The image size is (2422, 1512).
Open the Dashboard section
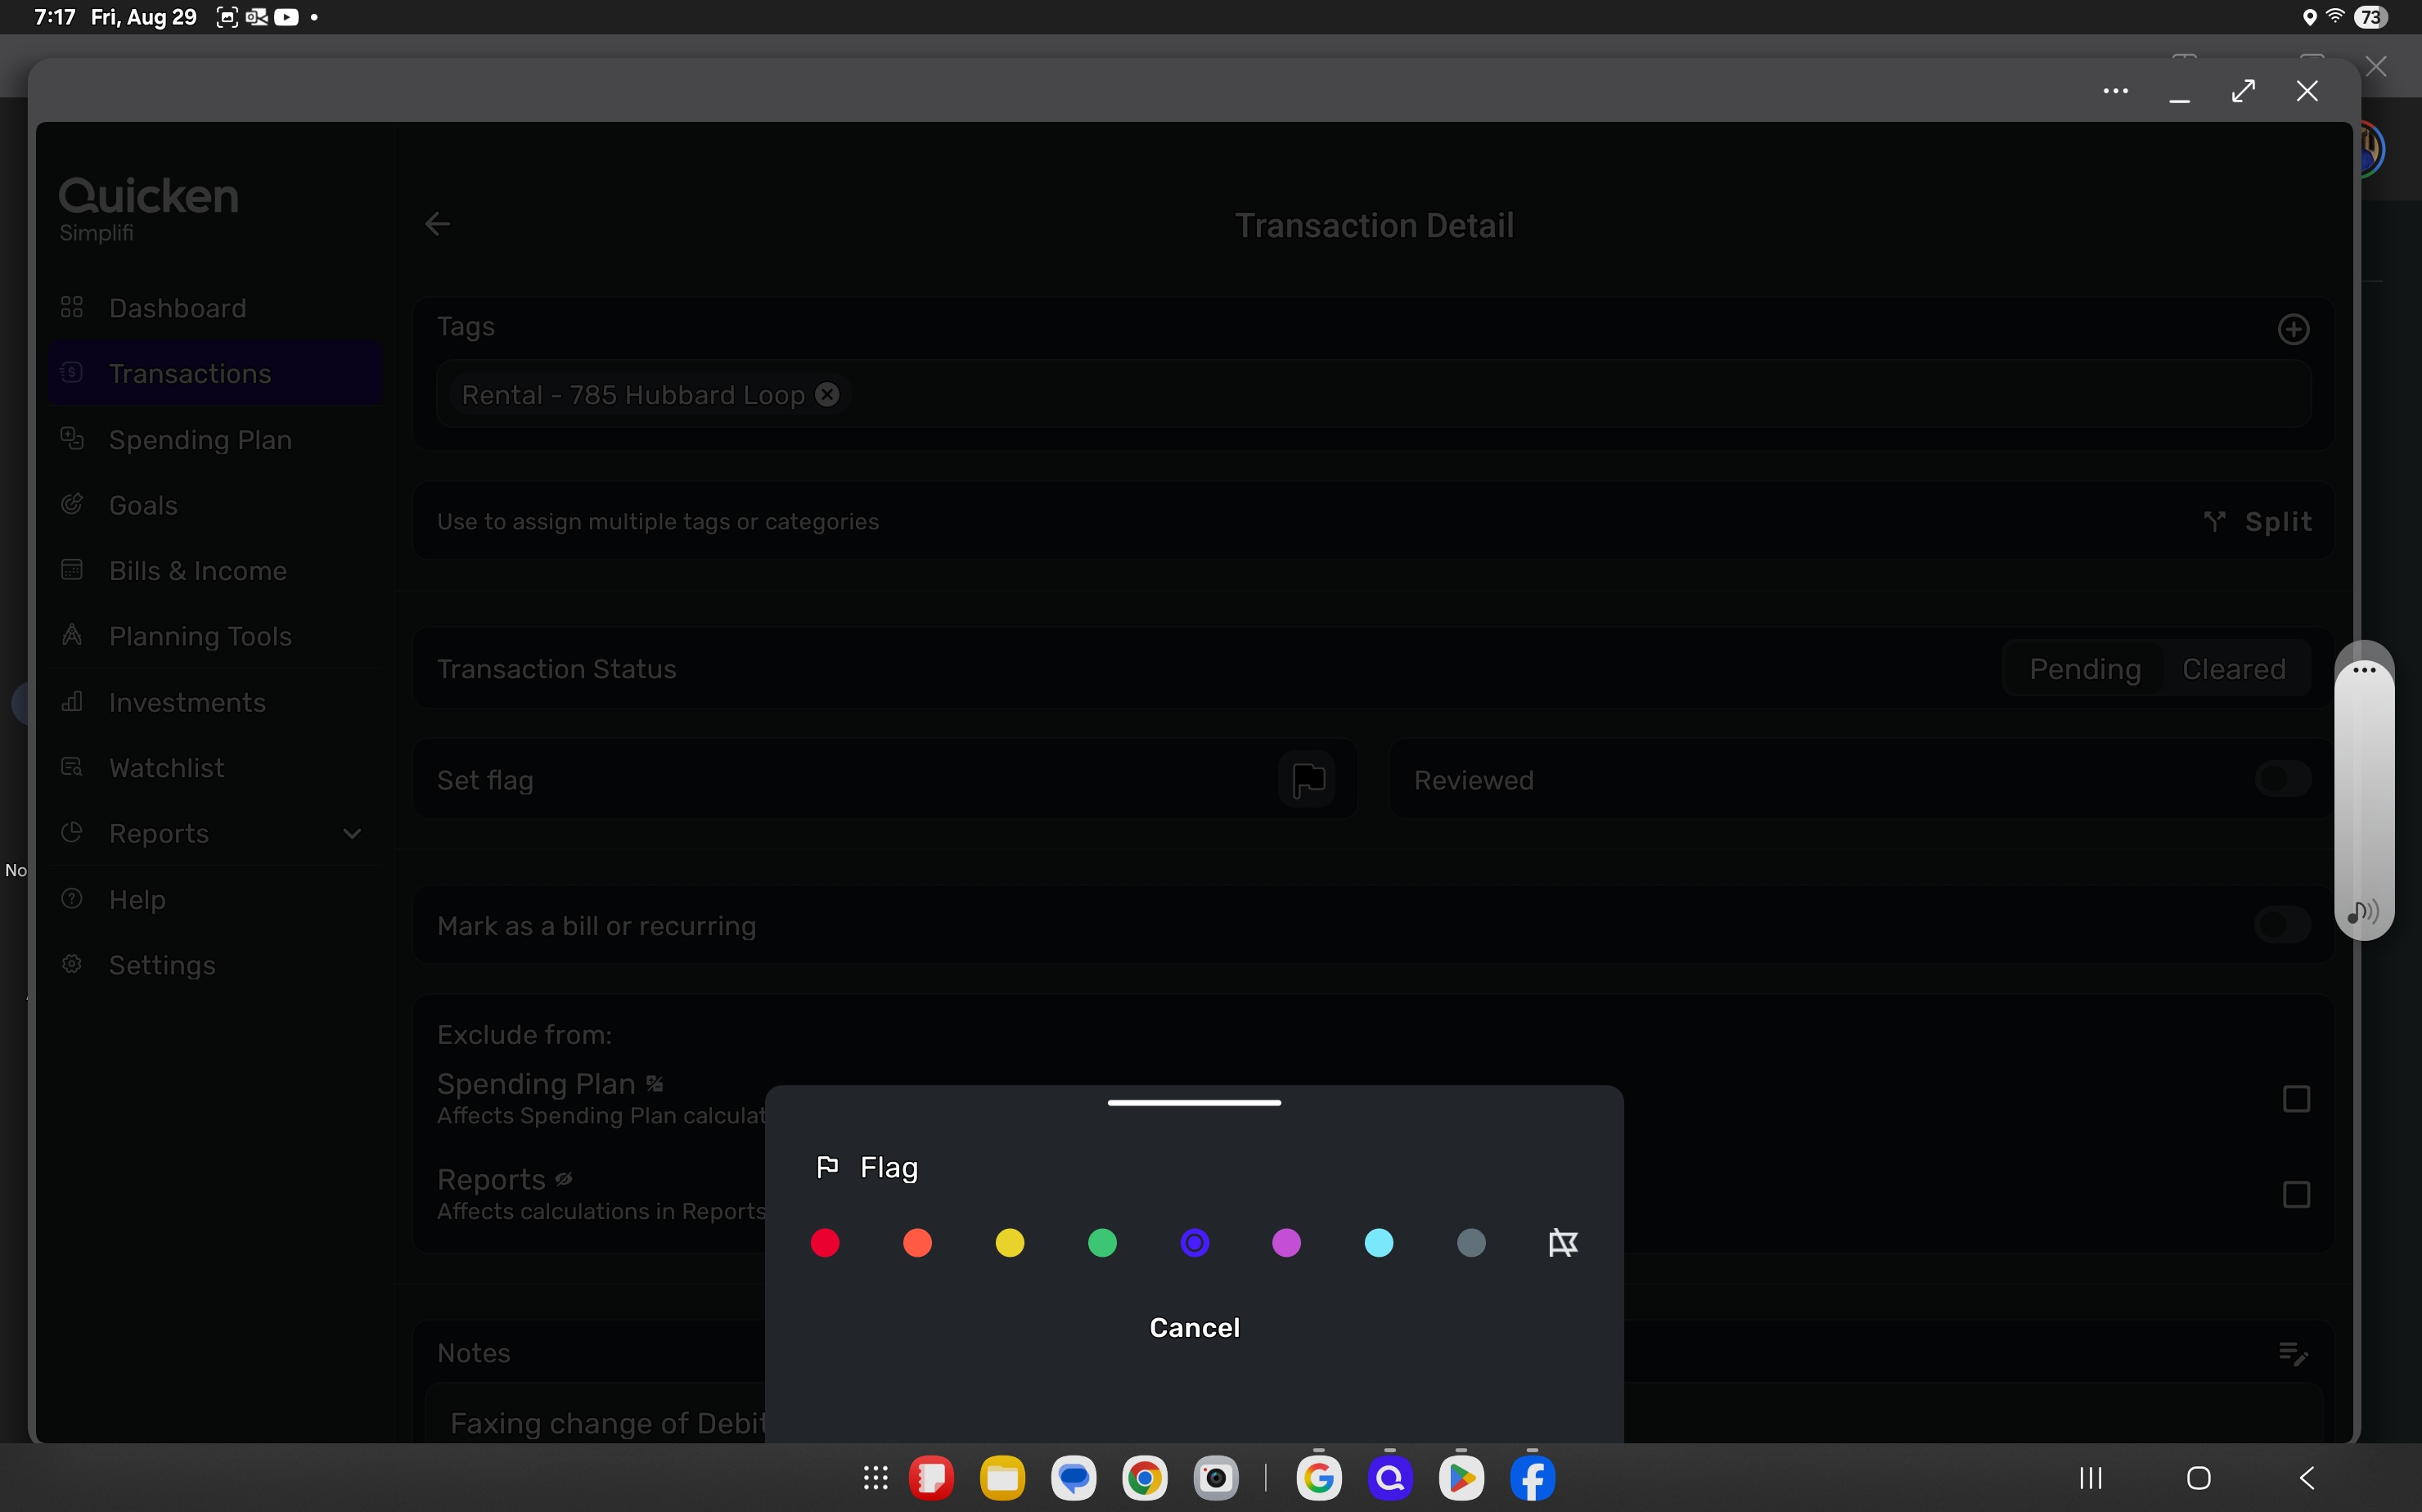pyautogui.click(x=177, y=308)
